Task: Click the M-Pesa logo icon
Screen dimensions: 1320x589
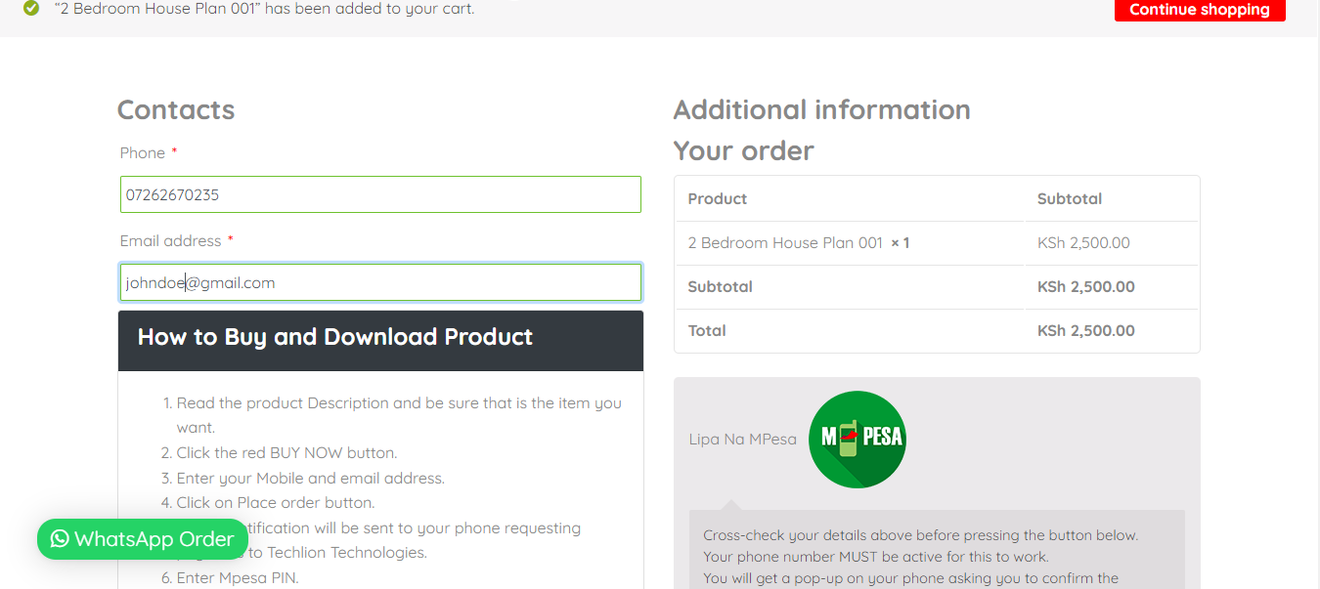Action: coord(858,439)
